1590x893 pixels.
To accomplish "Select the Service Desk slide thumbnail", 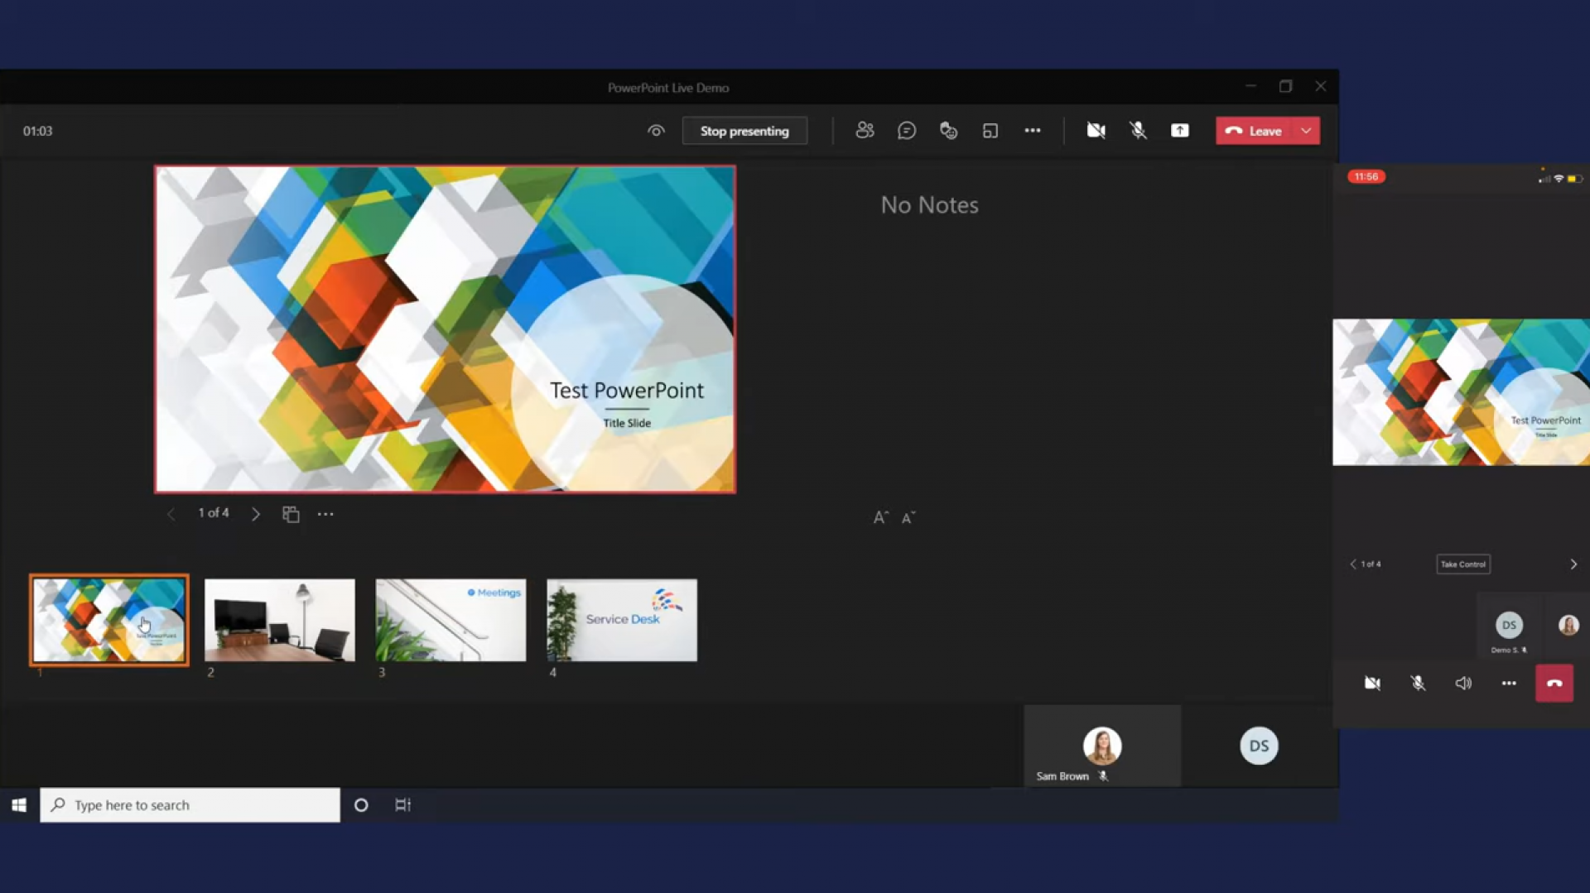I will click(621, 619).
